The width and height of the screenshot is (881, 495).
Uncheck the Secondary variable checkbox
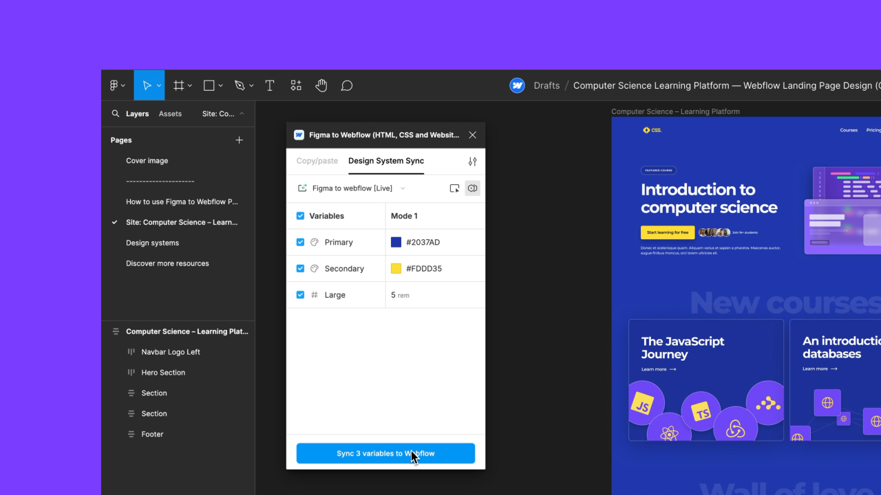pyautogui.click(x=300, y=268)
